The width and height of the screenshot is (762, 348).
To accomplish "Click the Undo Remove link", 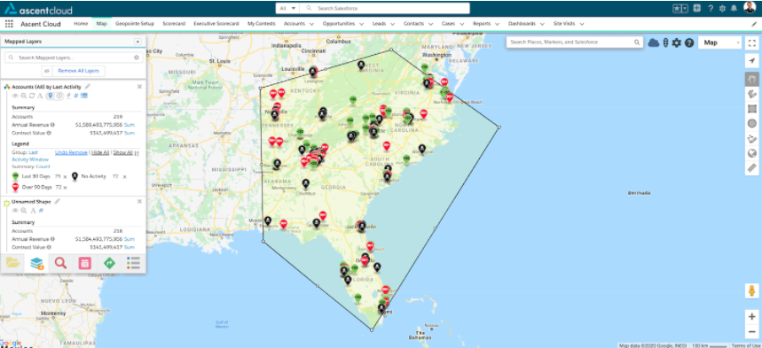I will click(x=71, y=152).
